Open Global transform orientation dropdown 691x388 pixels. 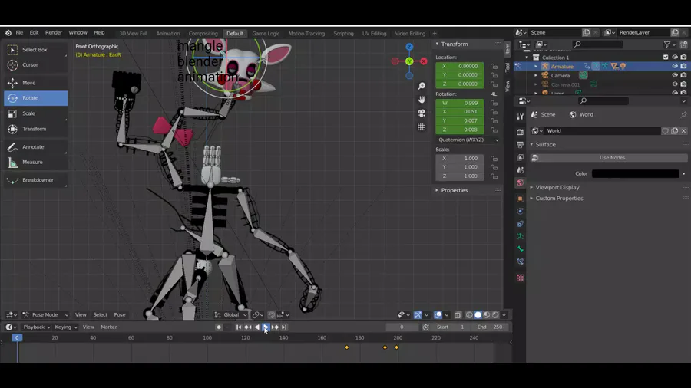(x=231, y=315)
